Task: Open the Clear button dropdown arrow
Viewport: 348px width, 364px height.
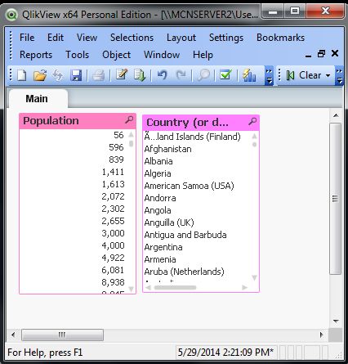Action: tap(328, 75)
